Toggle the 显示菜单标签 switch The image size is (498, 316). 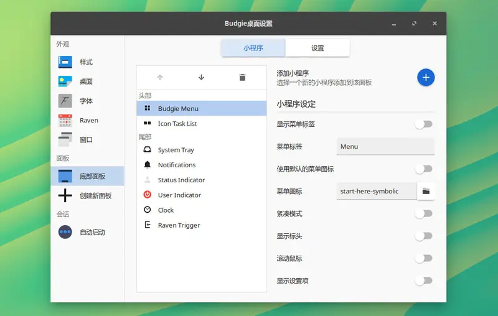(x=423, y=124)
